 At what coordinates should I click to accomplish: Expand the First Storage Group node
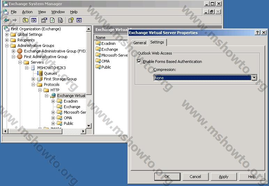coord(33,79)
